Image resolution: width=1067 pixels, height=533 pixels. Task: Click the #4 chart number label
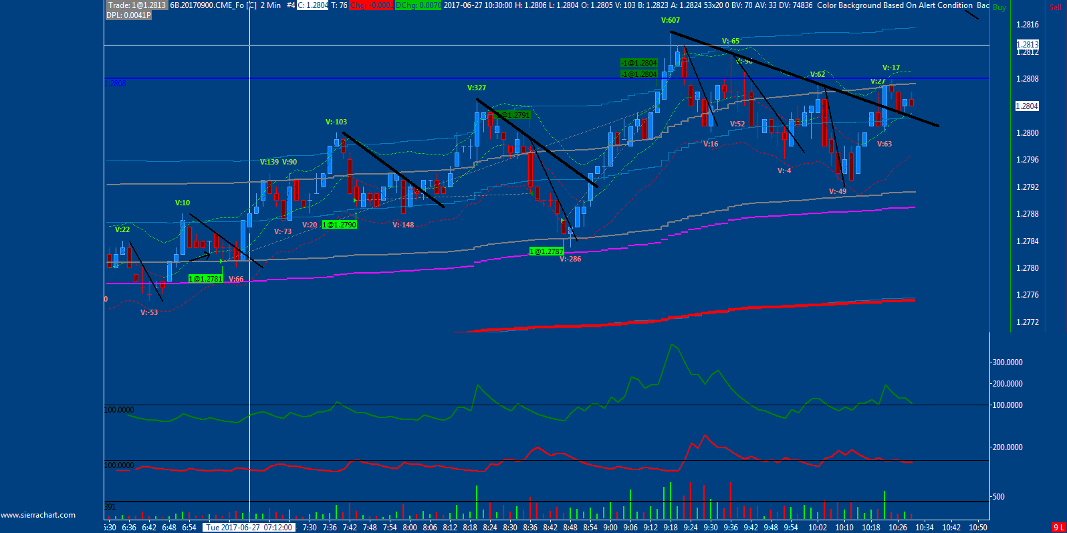[x=291, y=5]
